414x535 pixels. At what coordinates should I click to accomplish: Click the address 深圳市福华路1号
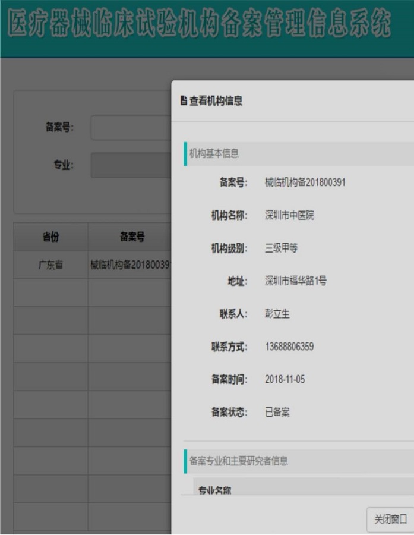click(x=296, y=281)
